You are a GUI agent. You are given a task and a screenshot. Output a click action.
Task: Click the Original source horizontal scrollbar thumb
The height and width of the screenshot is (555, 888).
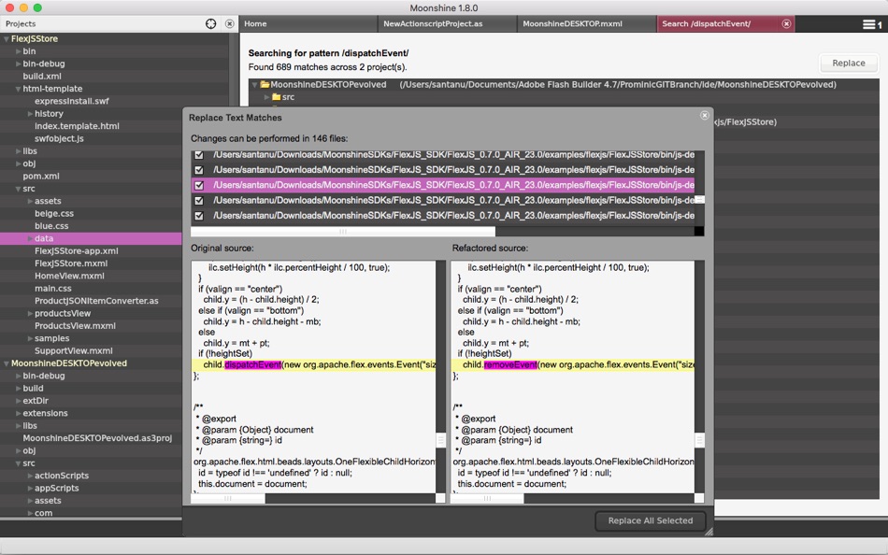[x=228, y=498]
